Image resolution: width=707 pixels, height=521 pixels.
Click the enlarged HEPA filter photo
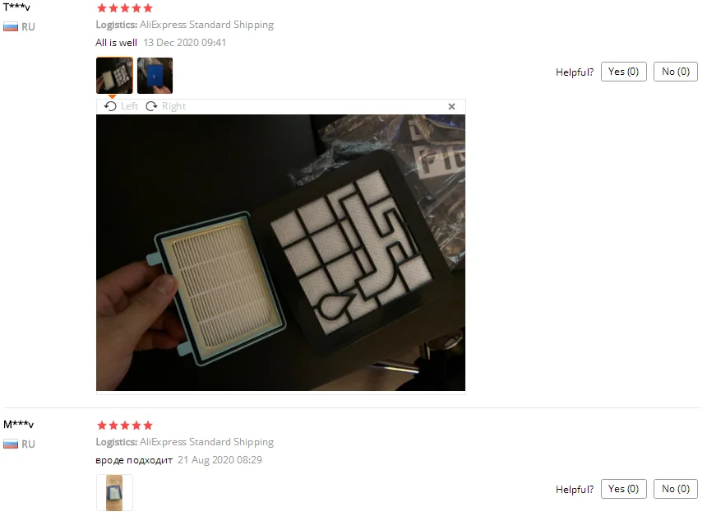pos(280,253)
